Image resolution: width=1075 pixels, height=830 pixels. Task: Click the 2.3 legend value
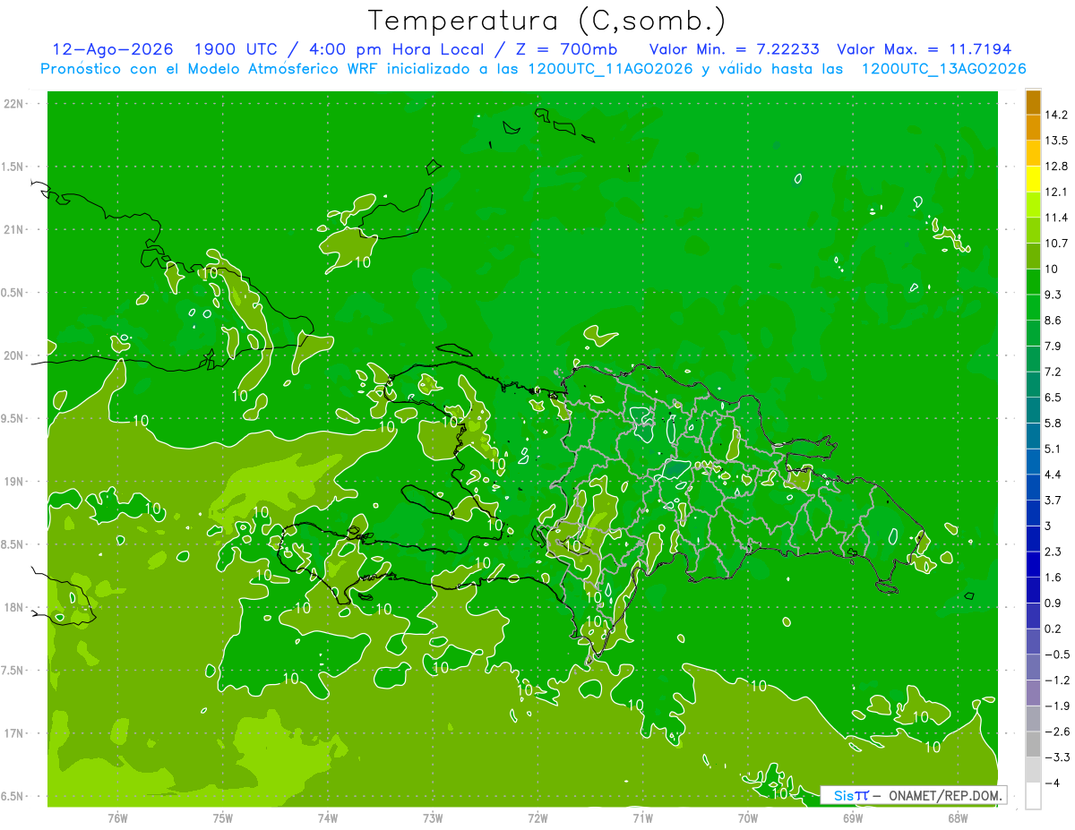click(x=1053, y=552)
